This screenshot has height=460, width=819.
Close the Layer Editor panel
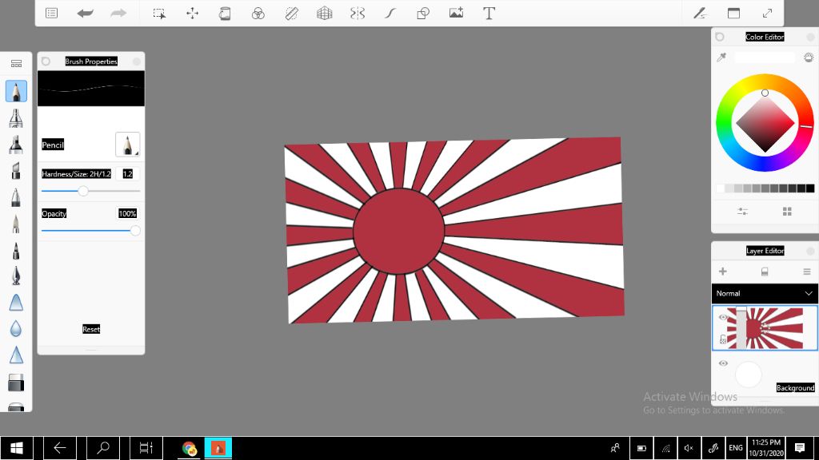pos(811,251)
